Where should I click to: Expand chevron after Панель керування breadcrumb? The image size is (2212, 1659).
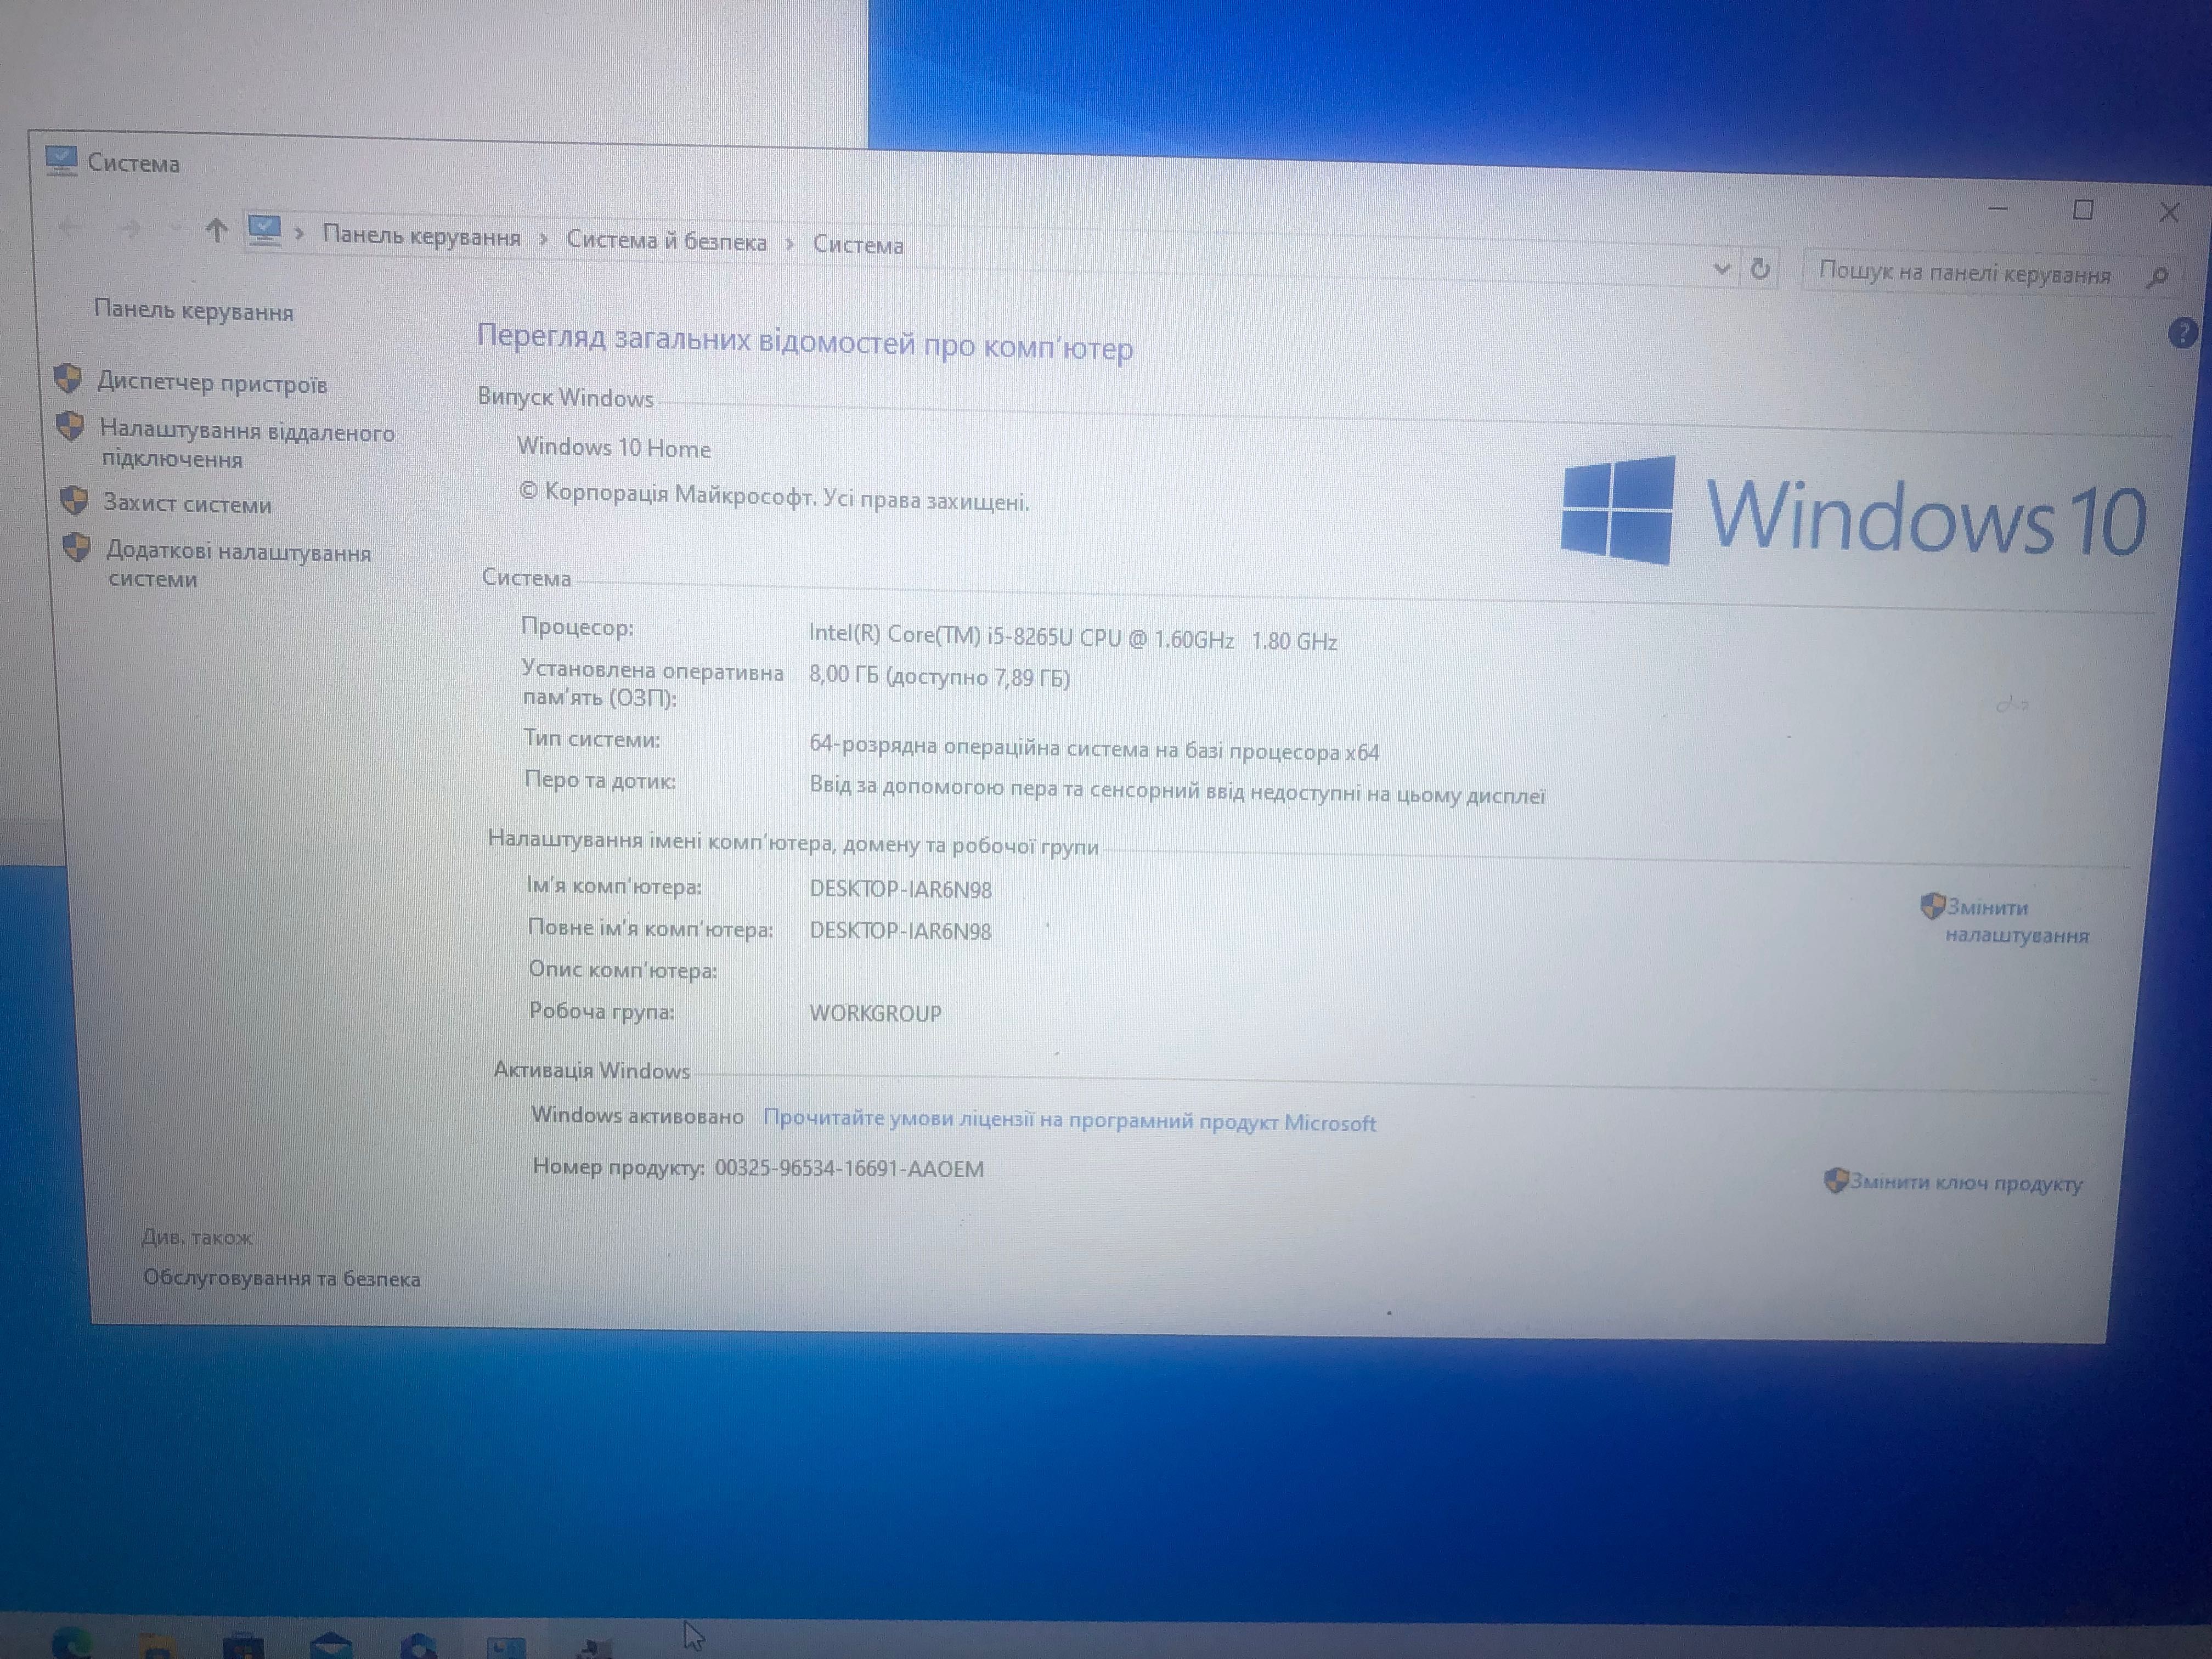point(543,239)
